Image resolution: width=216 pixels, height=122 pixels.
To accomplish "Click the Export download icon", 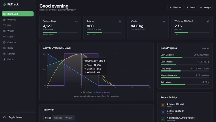I will point(4,59).
